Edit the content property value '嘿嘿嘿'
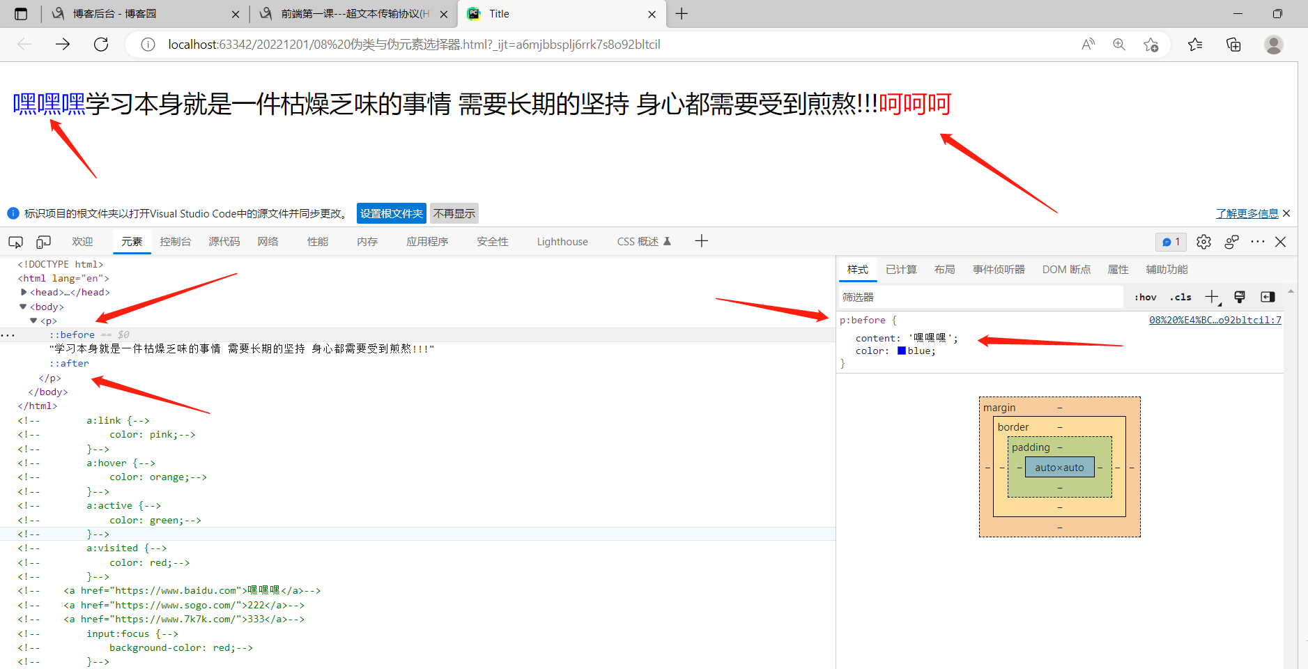The width and height of the screenshot is (1308, 669). point(930,338)
